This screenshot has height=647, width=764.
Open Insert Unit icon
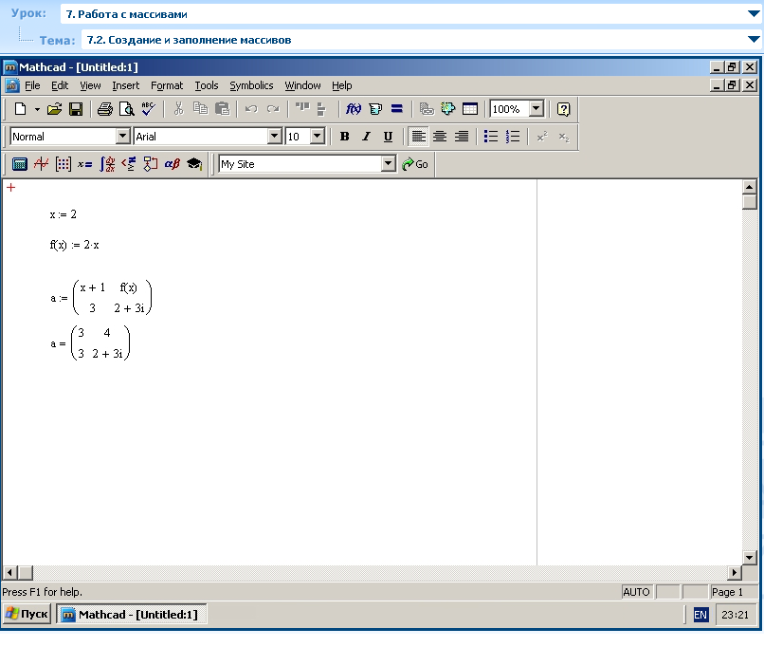(375, 109)
